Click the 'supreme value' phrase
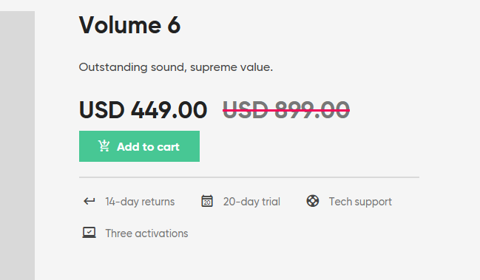 (230, 67)
